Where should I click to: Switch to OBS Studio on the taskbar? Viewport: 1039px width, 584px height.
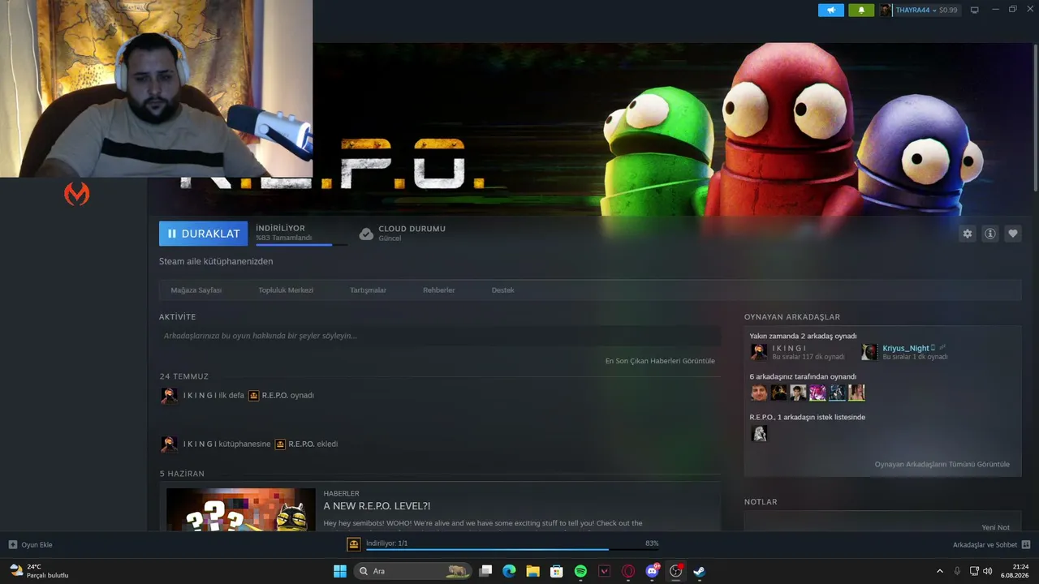click(675, 571)
